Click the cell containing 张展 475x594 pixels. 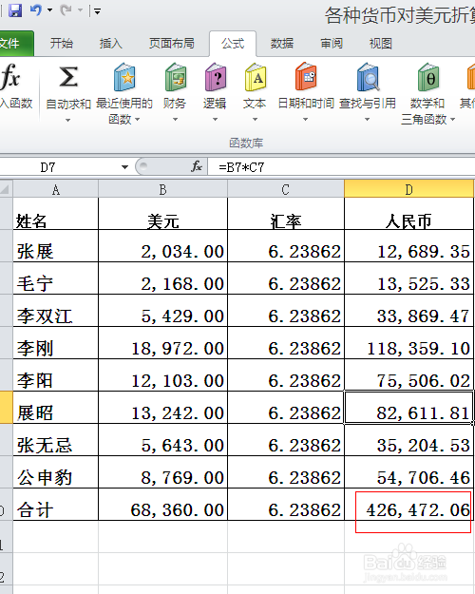pos(56,246)
